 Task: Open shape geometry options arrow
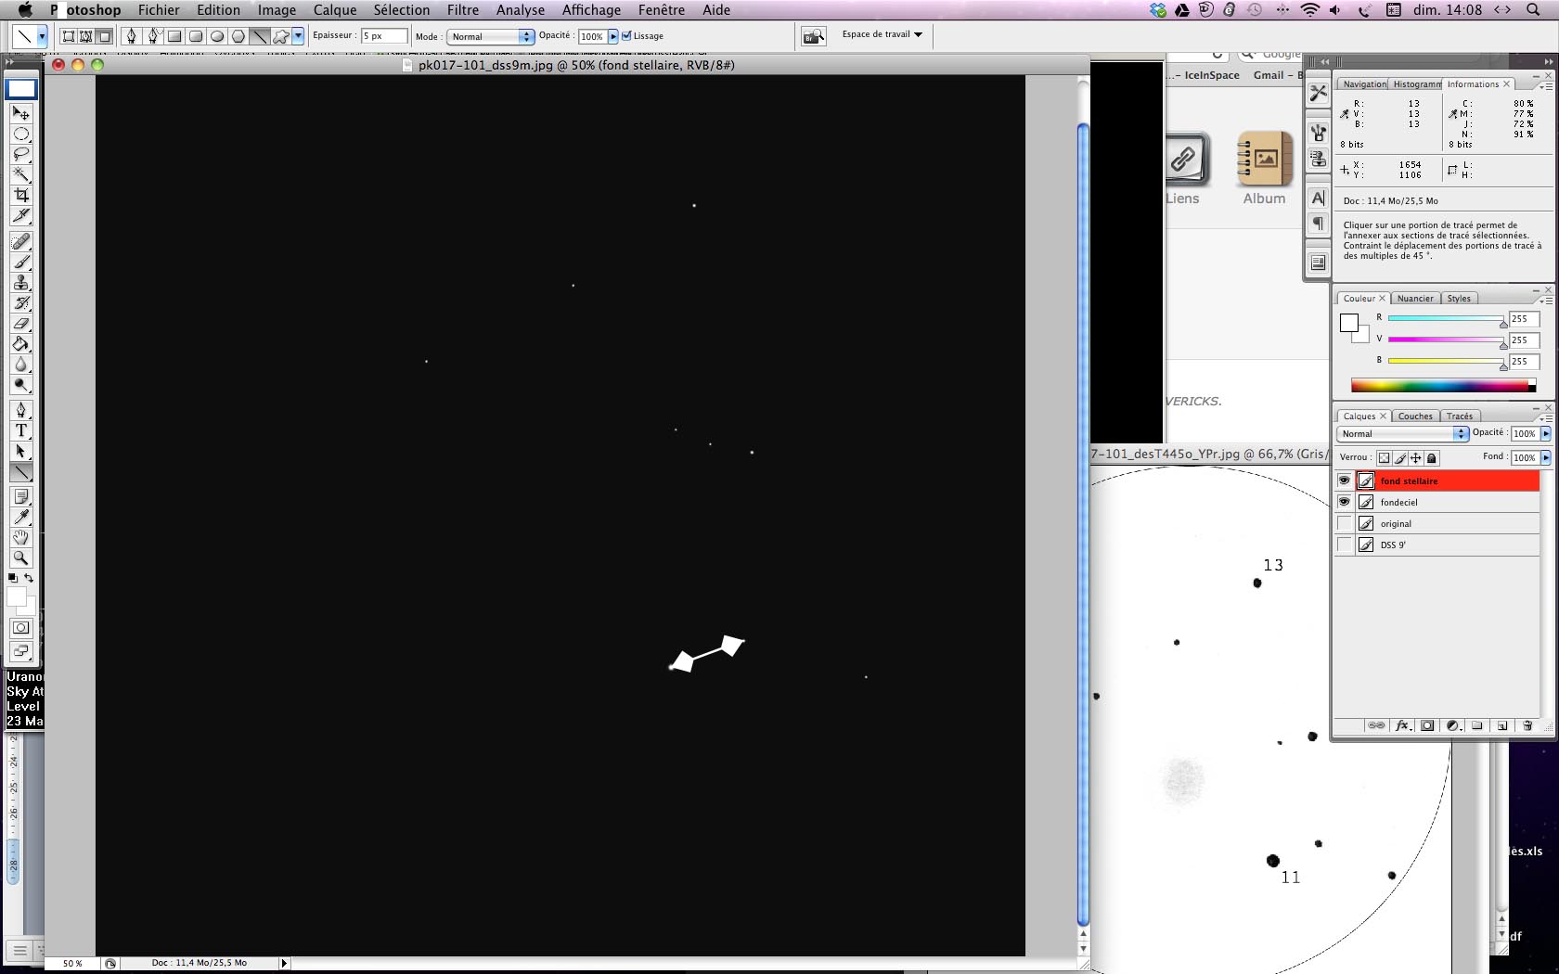click(299, 36)
